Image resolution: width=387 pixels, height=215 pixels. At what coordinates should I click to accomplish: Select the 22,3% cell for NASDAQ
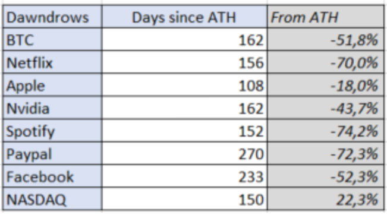coord(326,199)
